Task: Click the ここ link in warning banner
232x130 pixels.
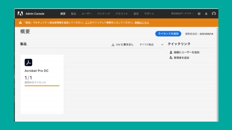Action: (x=87, y=22)
